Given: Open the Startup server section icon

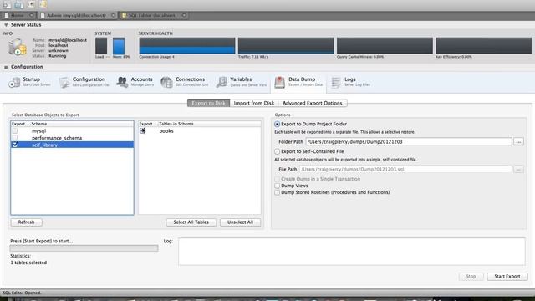Looking at the screenshot, I should coord(14,82).
